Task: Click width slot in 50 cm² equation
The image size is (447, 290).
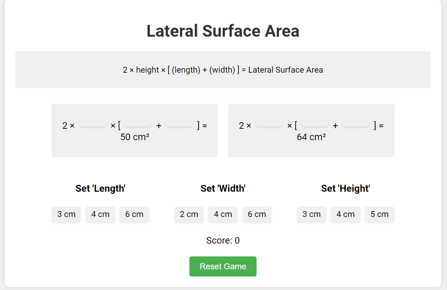Action: pyautogui.click(x=179, y=124)
